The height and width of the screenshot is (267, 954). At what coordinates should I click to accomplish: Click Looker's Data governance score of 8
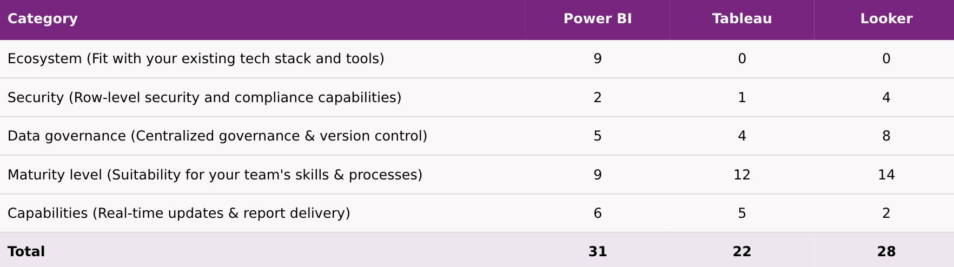(x=886, y=136)
